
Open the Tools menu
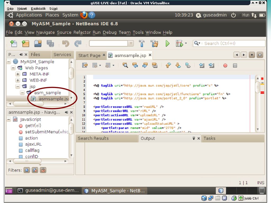[138, 33]
